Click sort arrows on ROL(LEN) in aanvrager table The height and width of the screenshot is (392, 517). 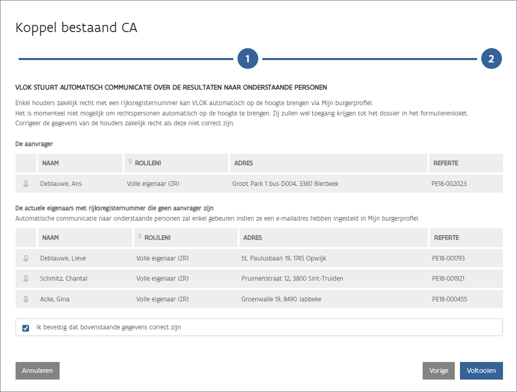click(x=130, y=163)
